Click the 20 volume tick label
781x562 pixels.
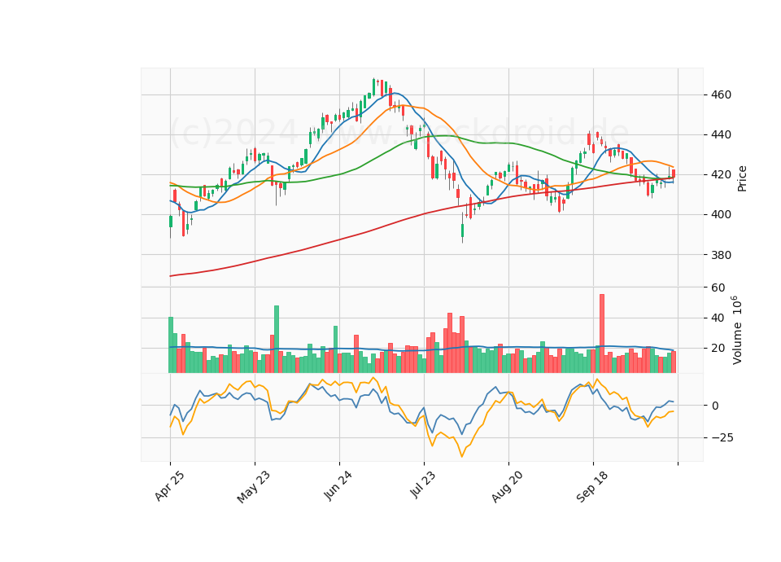[718, 348]
